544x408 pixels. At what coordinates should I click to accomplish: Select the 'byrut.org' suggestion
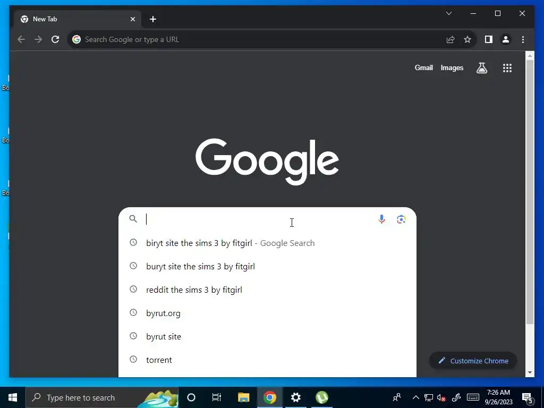pos(267,313)
